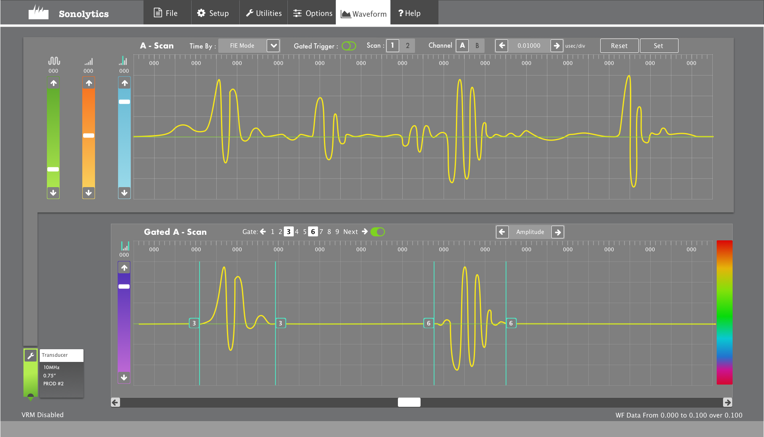This screenshot has height=437, width=764.
Task: Toggle the green switch after Next
Action: coord(377,232)
